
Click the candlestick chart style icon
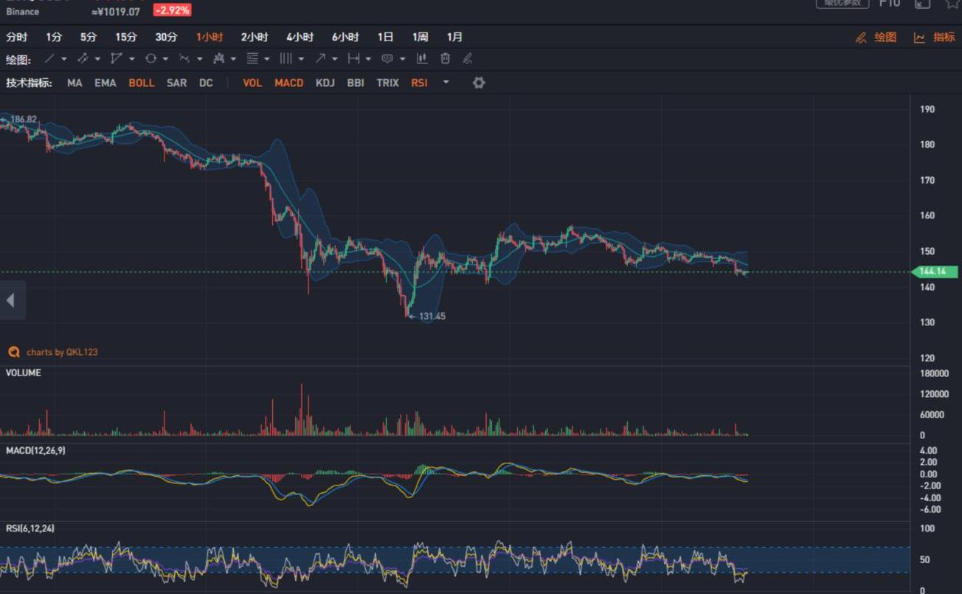pos(422,59)
